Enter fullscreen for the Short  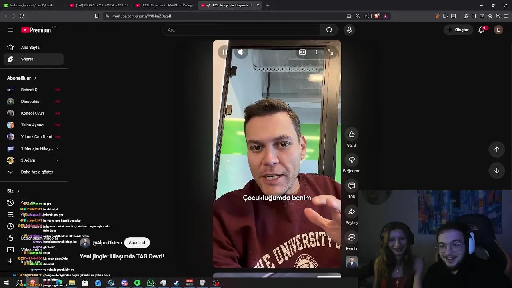click(330, 52)
